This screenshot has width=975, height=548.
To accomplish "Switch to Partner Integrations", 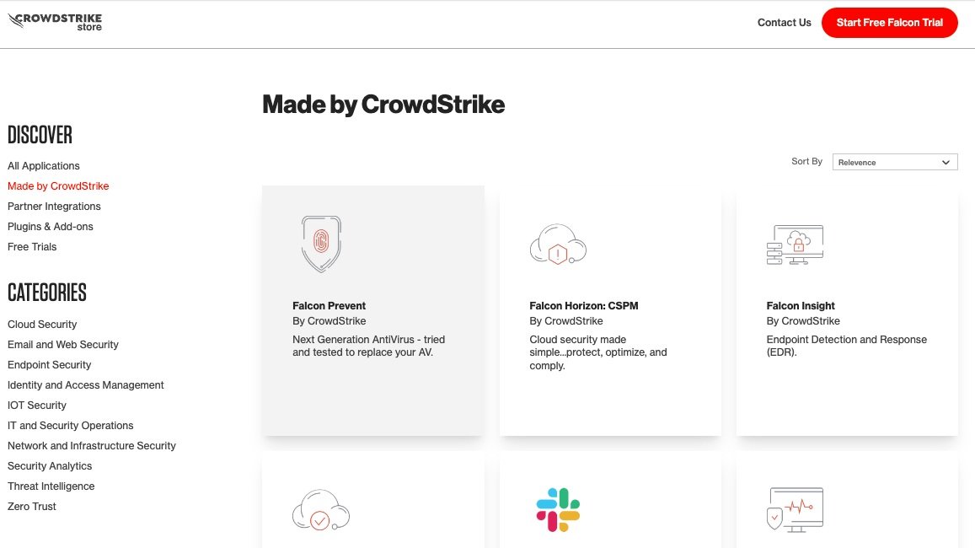I will (x=54, y=206).
